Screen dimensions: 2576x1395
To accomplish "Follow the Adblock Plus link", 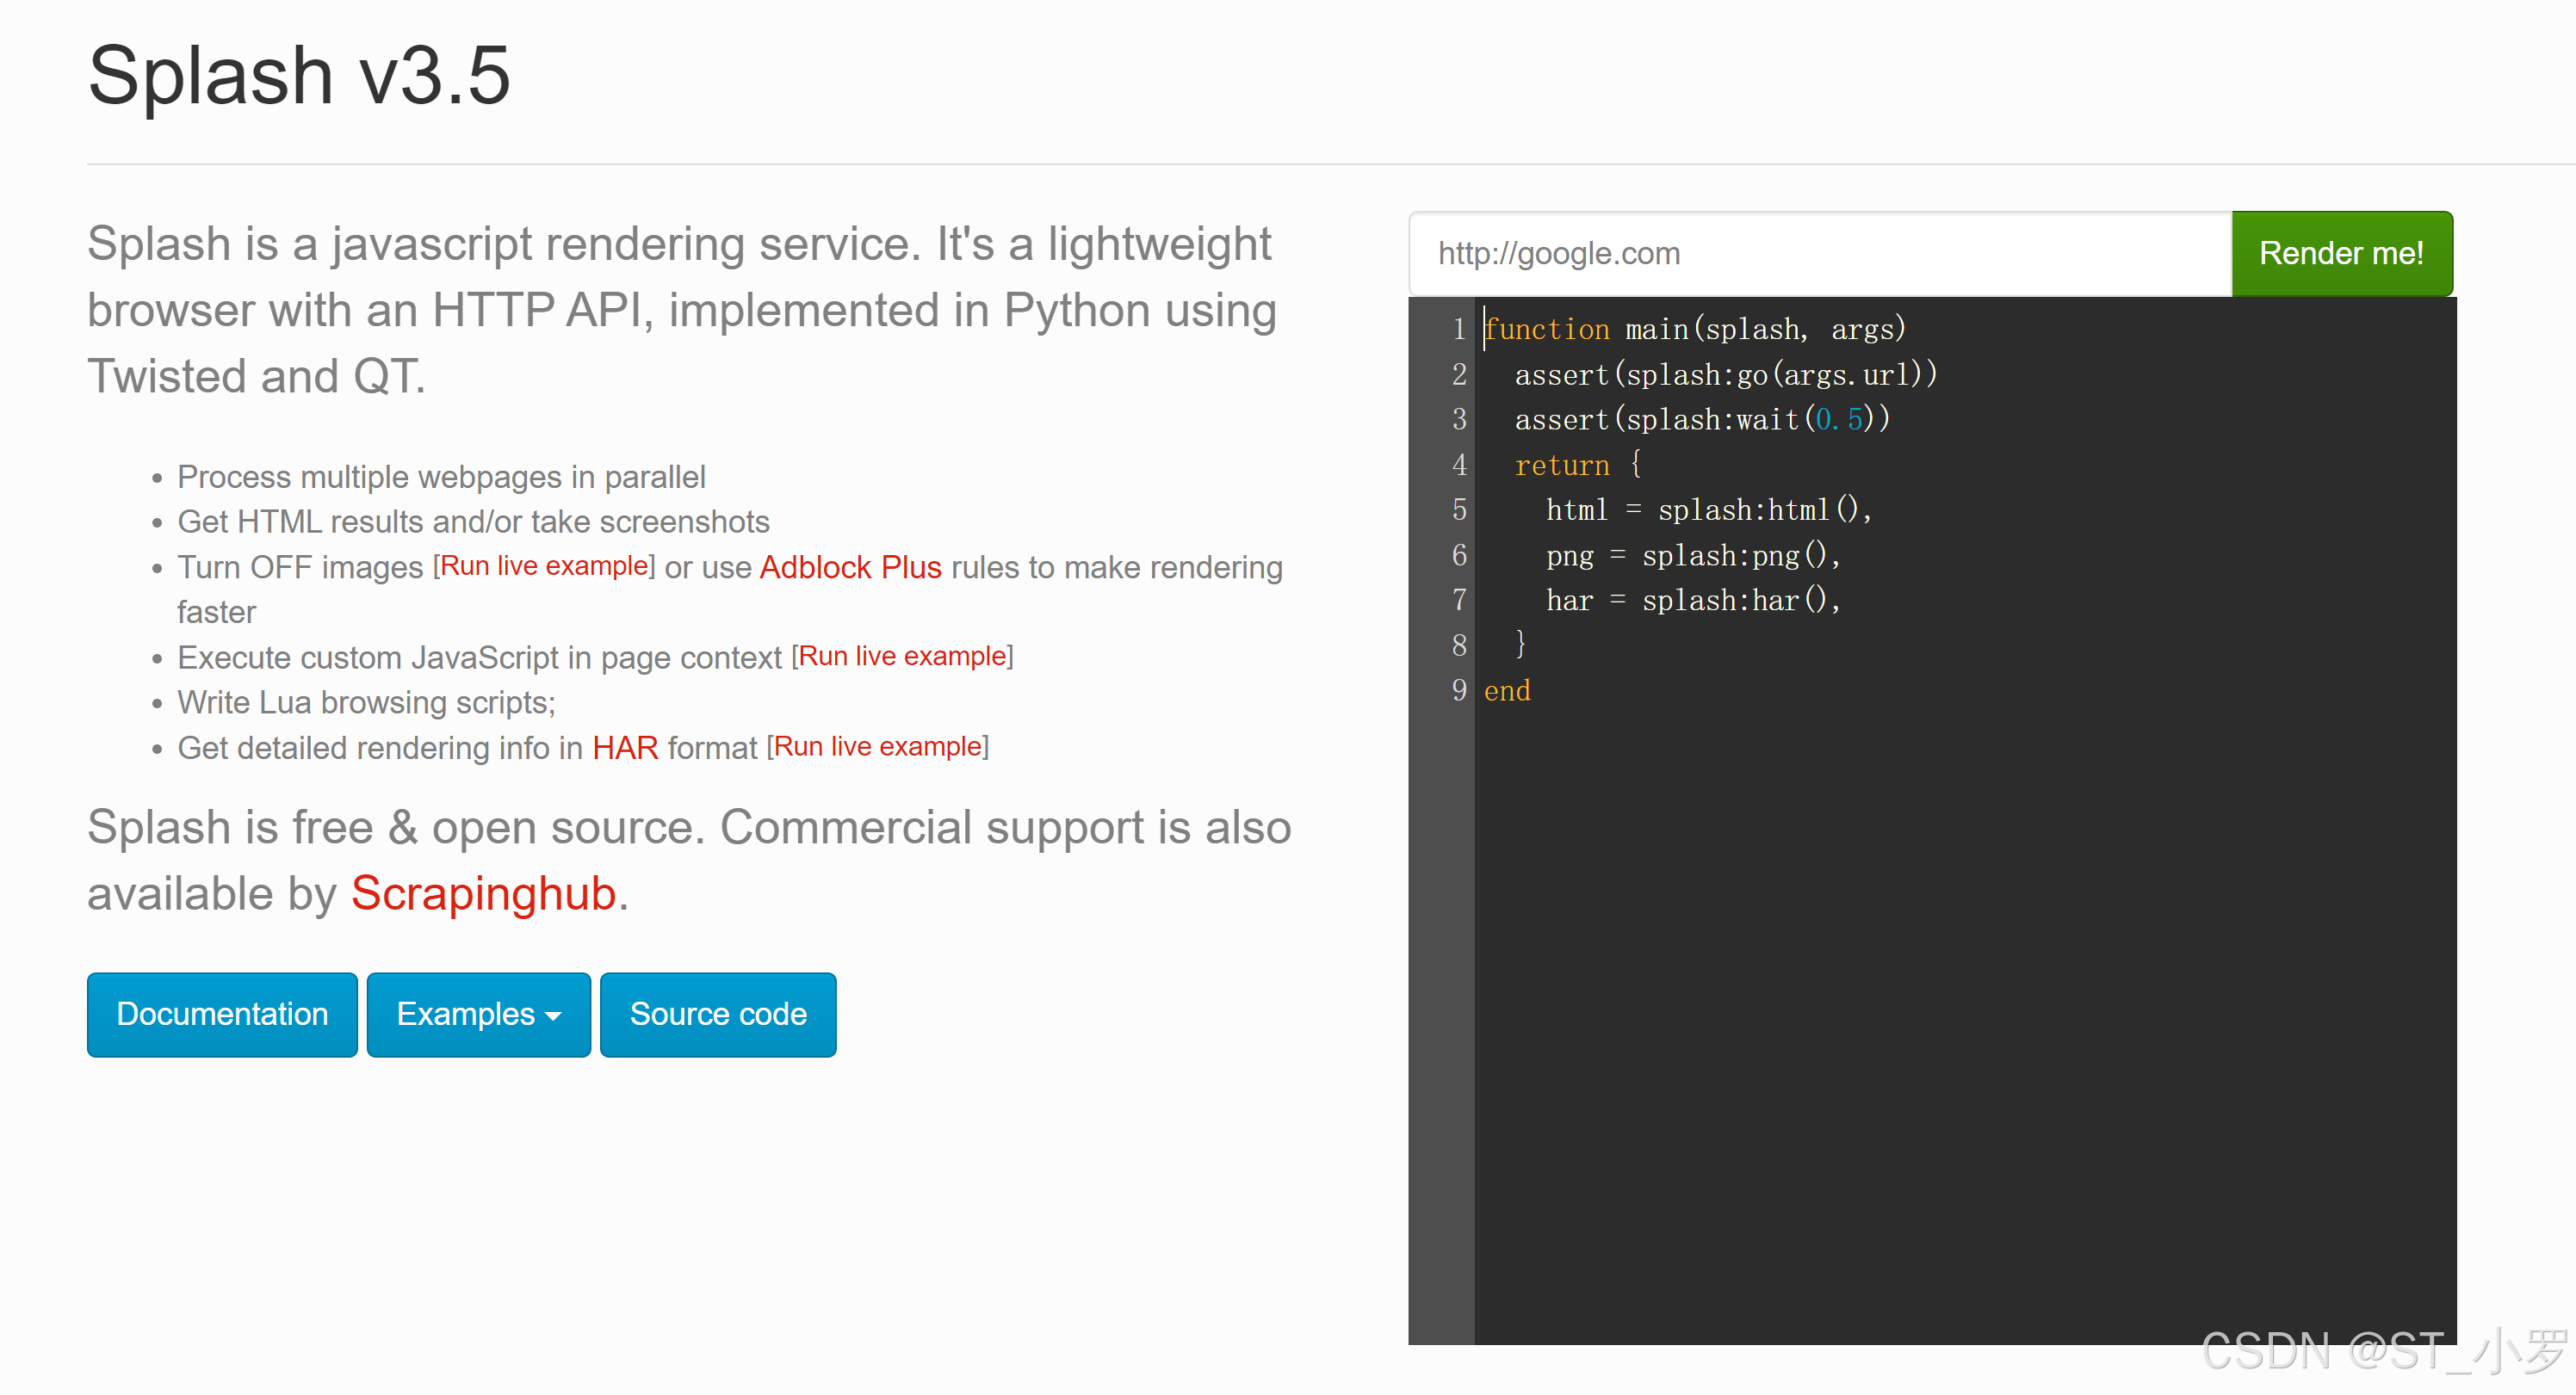I will tap(850, 566).
